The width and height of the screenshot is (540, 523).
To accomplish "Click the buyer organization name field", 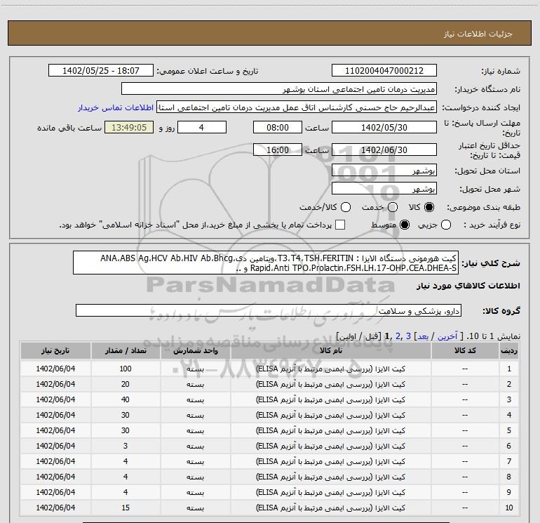I will [x=279, y=89].
